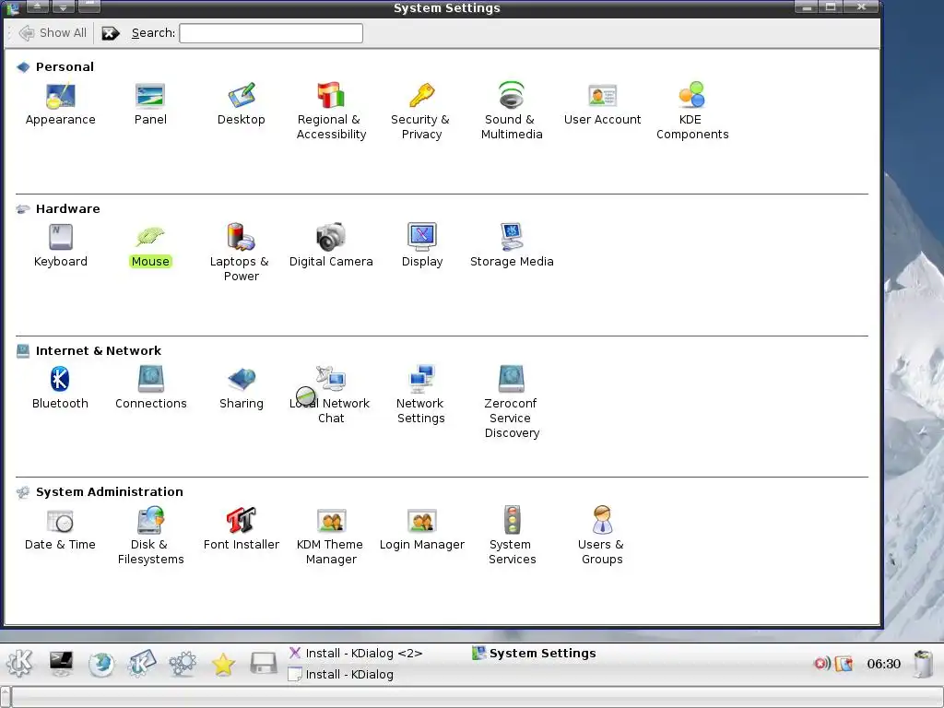Open User Account settings
The height and width of the screenshot is (708, 944).
pos(602,103)
